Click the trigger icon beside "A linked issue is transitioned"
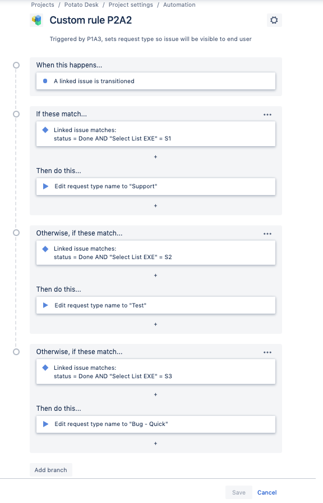 point(45,81)
